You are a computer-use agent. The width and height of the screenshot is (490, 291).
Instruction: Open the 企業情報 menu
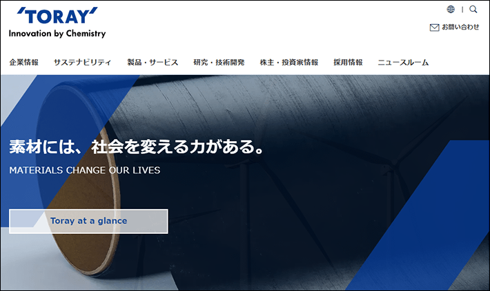(x=24, y=62)
